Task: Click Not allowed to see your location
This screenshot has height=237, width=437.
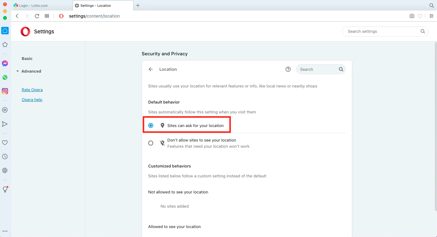Action: pos(178,192)
